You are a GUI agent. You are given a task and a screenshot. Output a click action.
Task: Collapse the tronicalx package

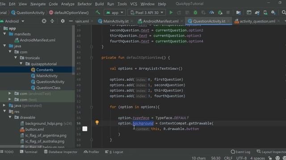pos(16,58)
